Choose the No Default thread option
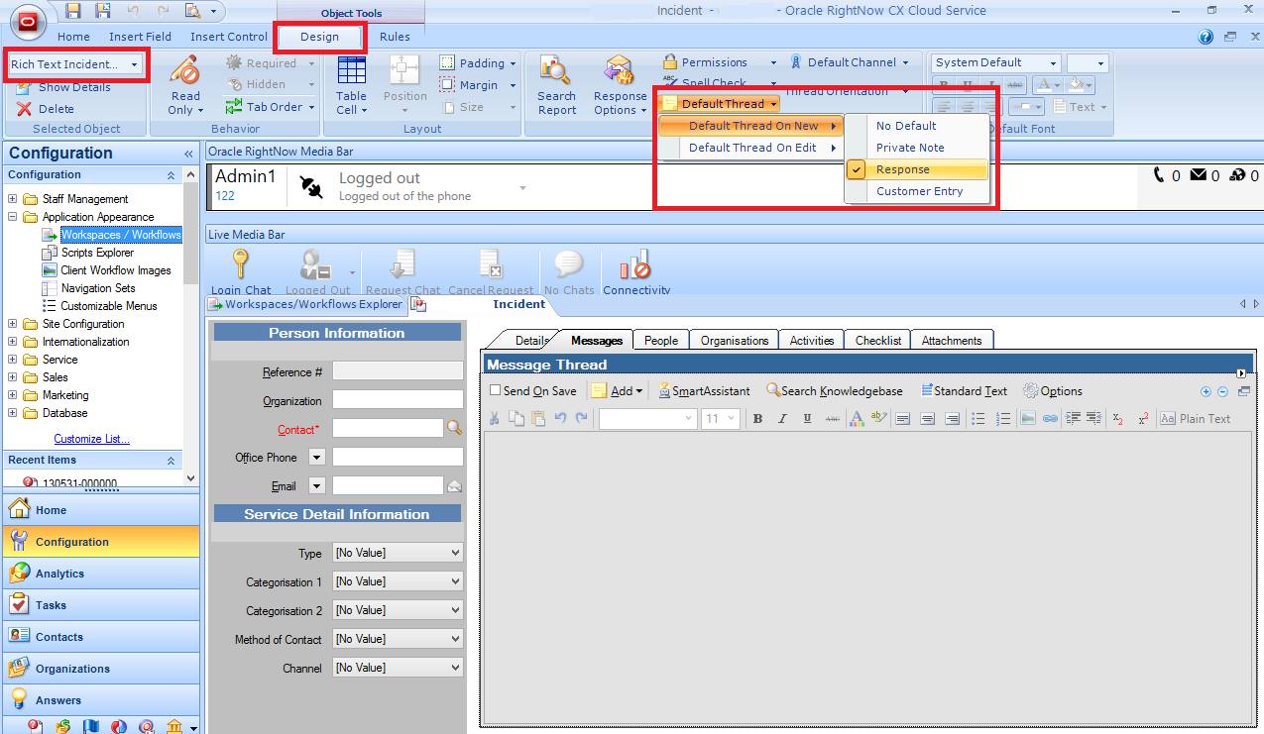 (906, 126)
